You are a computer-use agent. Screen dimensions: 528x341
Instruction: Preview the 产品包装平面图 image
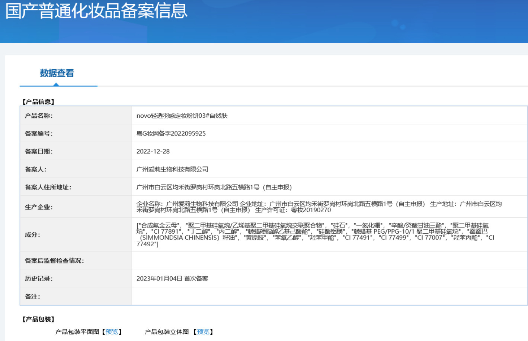[112, 332]
